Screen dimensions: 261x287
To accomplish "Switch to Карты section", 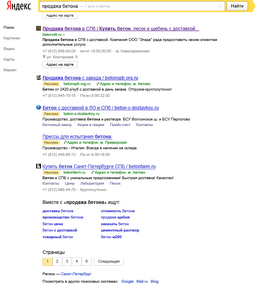I will [9, 59].
